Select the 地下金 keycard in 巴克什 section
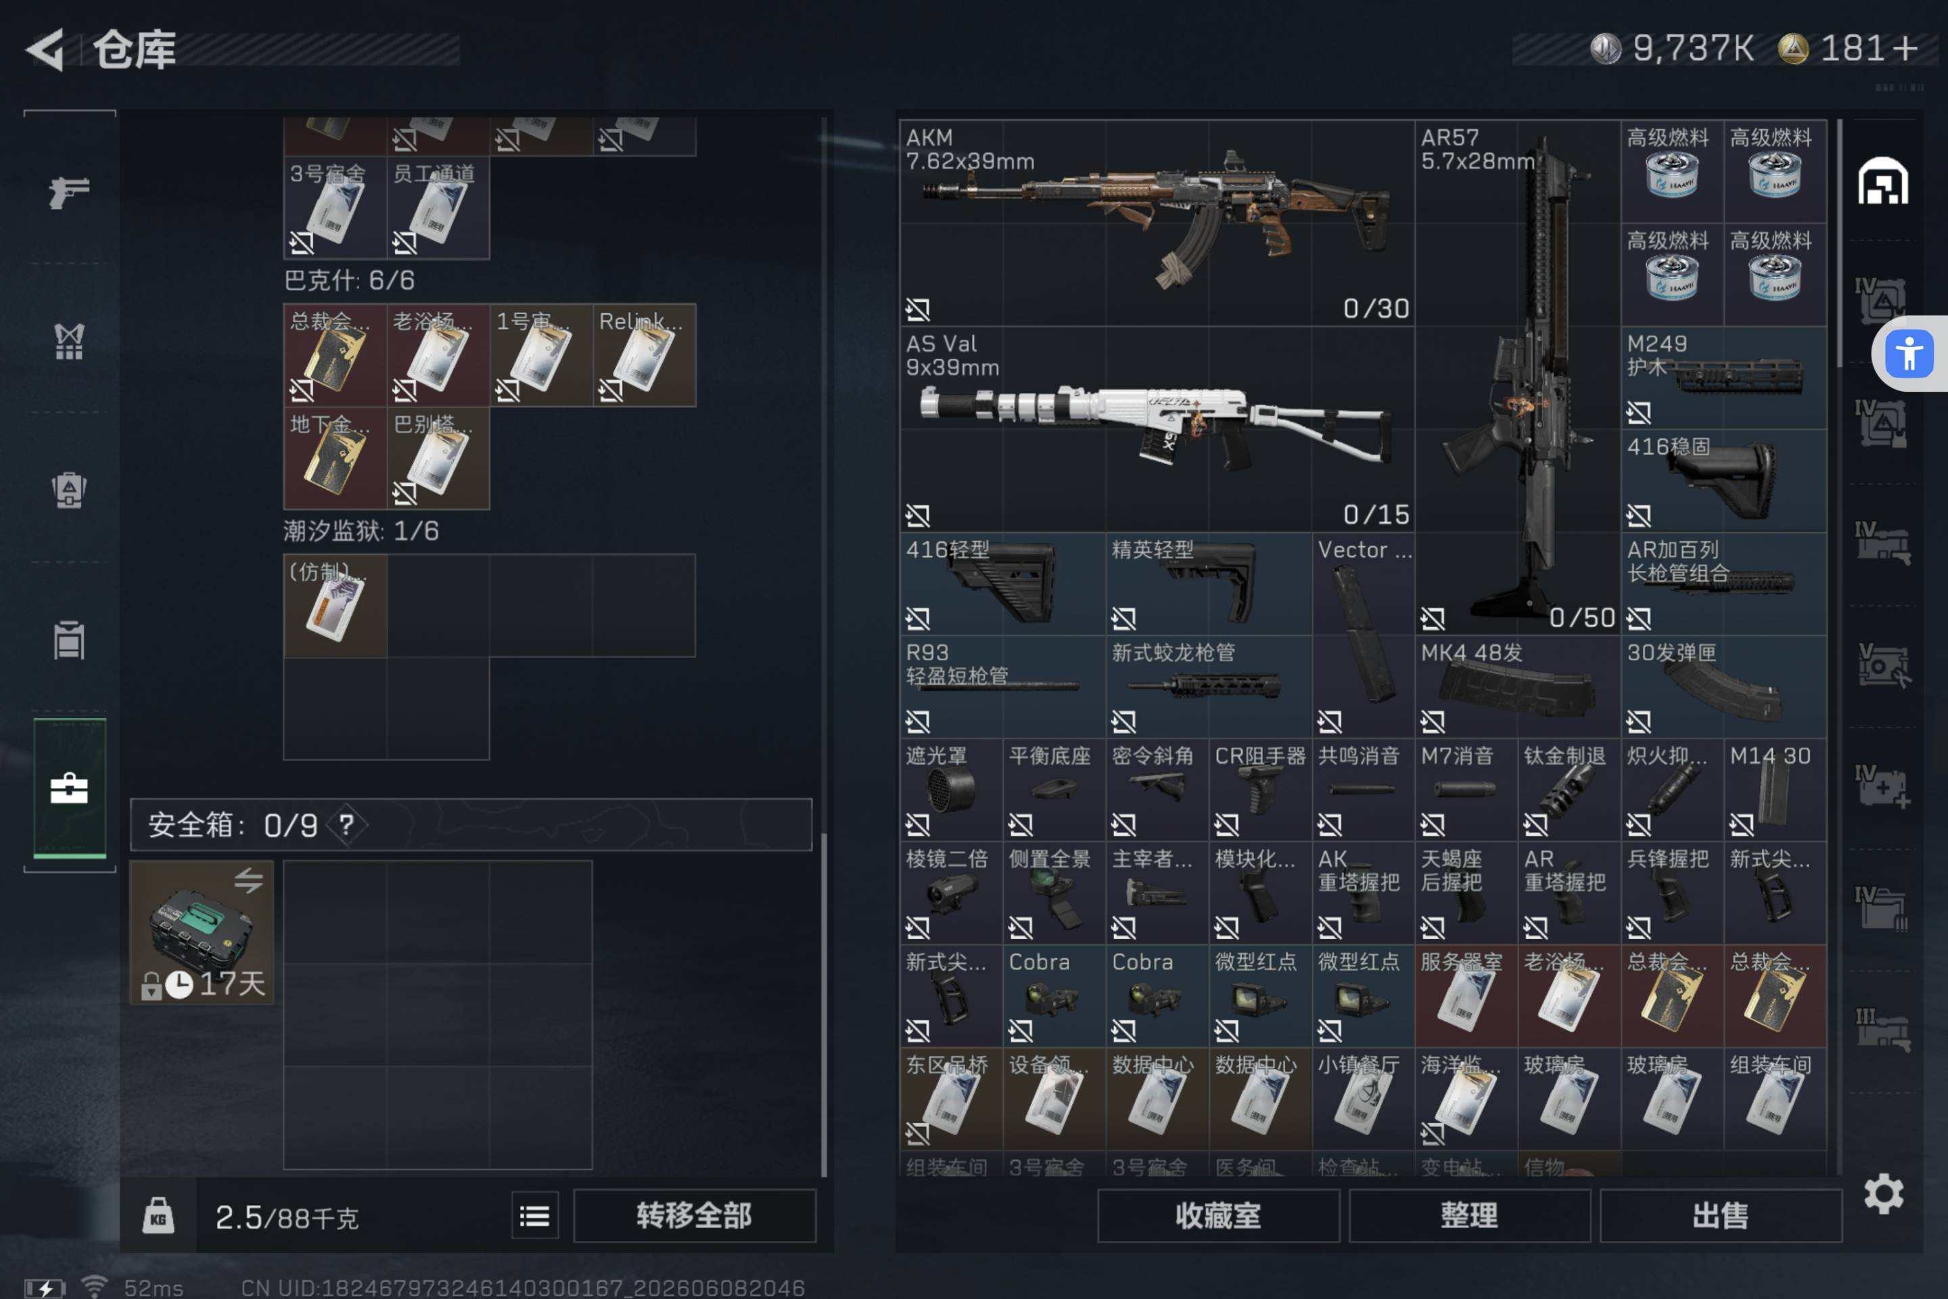 click(x=335, y=458)
